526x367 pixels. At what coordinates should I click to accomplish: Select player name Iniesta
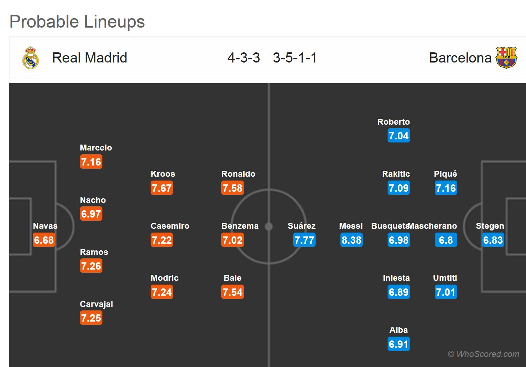point(396,278)
